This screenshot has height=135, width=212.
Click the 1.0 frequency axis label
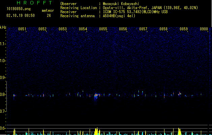point(3,61)
